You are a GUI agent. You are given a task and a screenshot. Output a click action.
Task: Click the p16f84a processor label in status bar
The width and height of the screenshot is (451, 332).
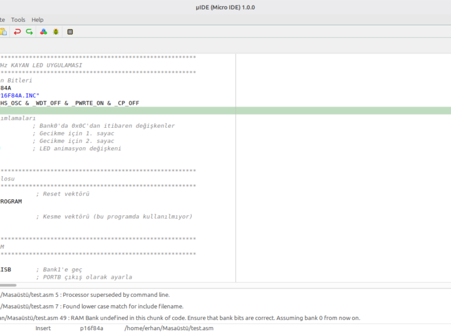tap(91, 328)
